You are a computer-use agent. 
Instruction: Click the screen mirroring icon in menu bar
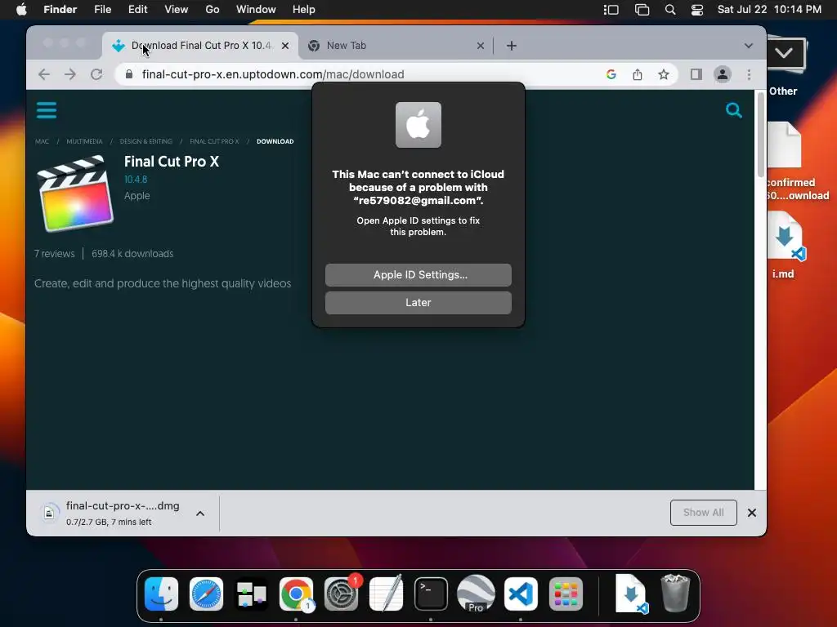pyautogui.click(x=642, y=10)
